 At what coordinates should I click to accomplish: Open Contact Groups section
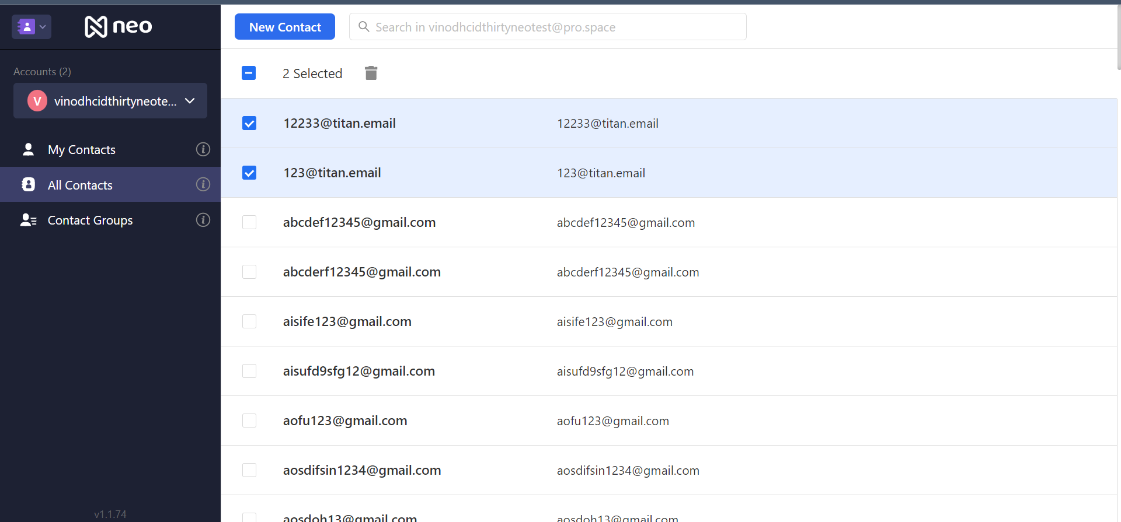click(x=110, y=220)
